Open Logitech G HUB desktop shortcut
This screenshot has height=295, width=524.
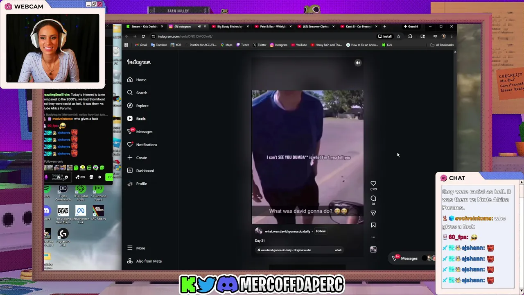point(63,238)
